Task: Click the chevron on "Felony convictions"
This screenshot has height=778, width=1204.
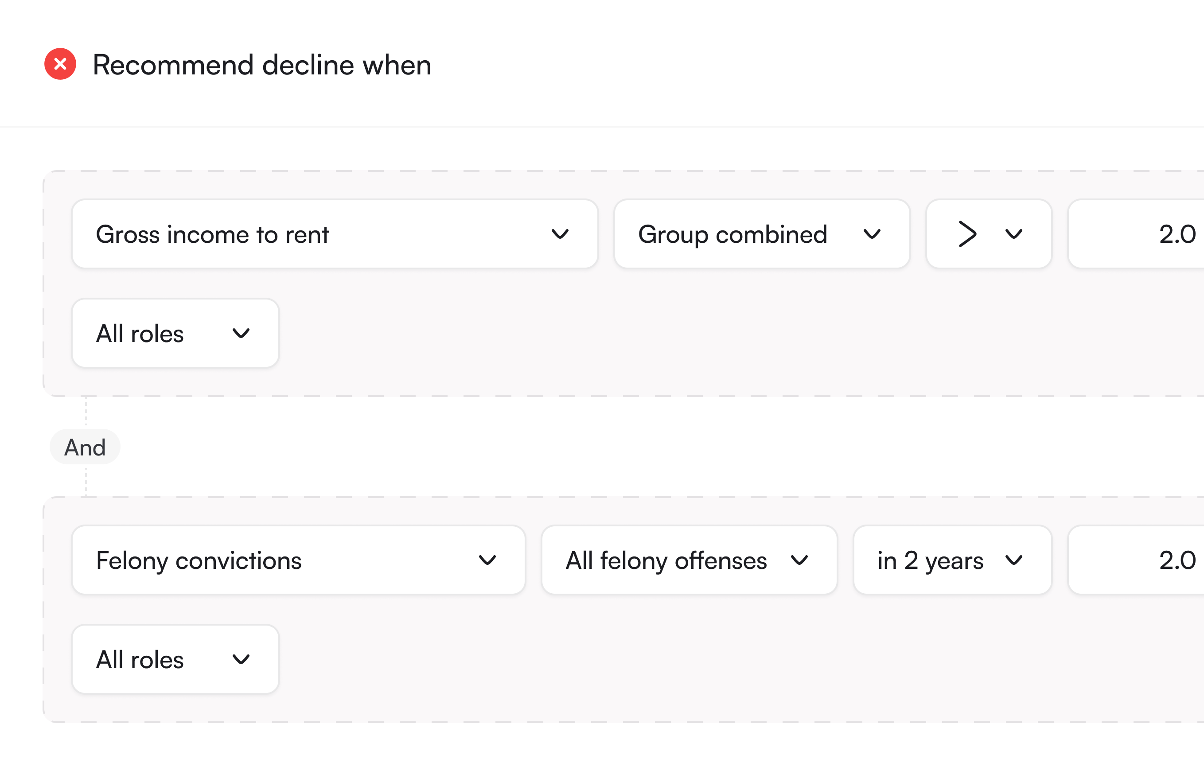Action: coord(487,560)
